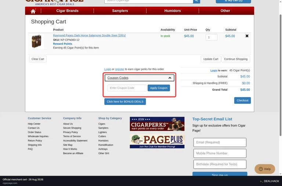Open Raymond Pages Dark Horse product link
The image size is (282, 186).
89,36
